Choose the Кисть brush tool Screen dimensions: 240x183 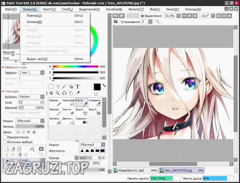click(82, 102)
